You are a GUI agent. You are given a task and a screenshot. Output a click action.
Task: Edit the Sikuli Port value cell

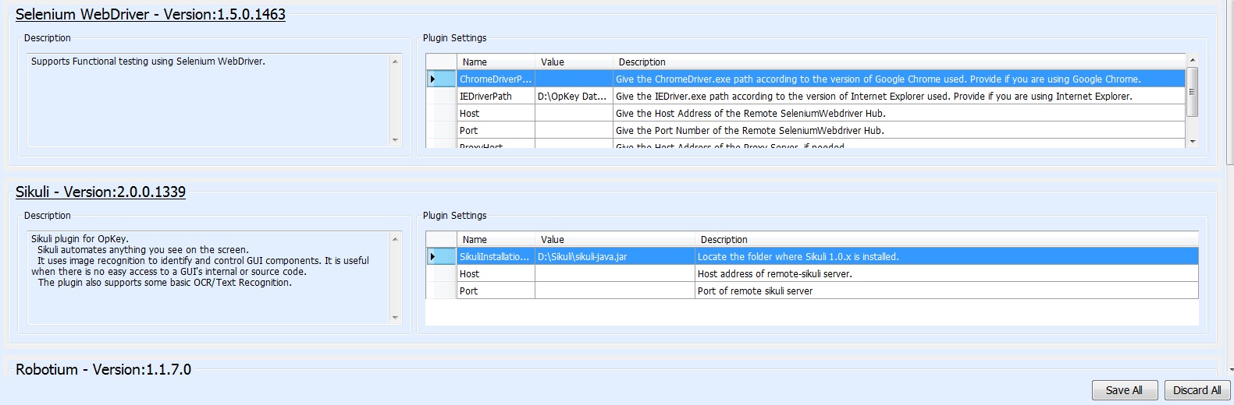coord(615,291)
